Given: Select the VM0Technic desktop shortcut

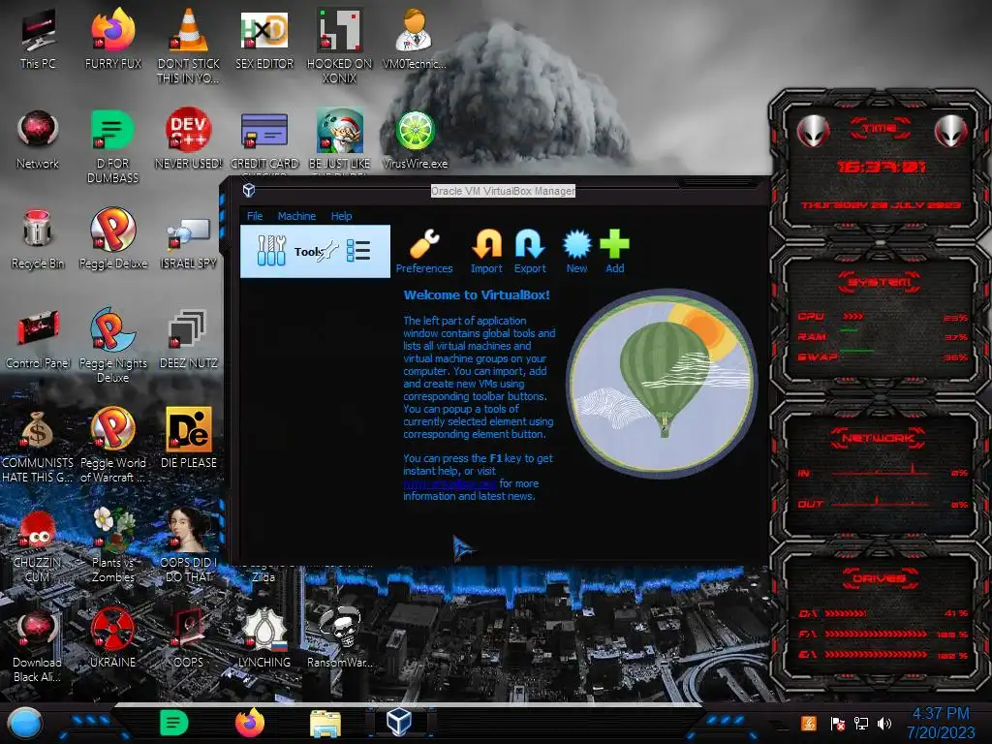Looking at the screenshot, I should [x=415, y=39].
